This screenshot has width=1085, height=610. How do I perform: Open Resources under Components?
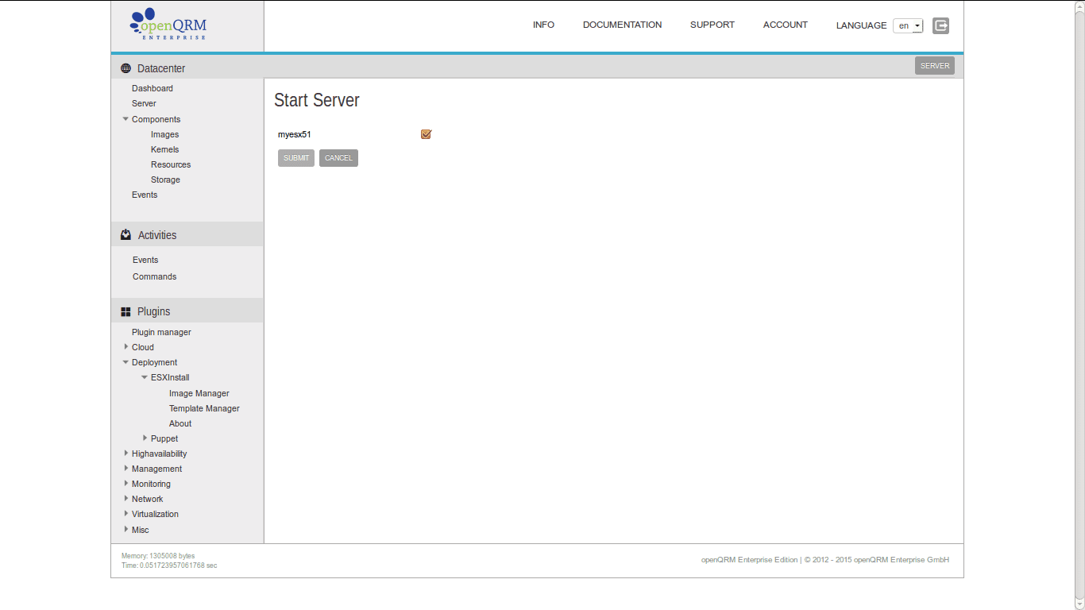pos(171,164)
